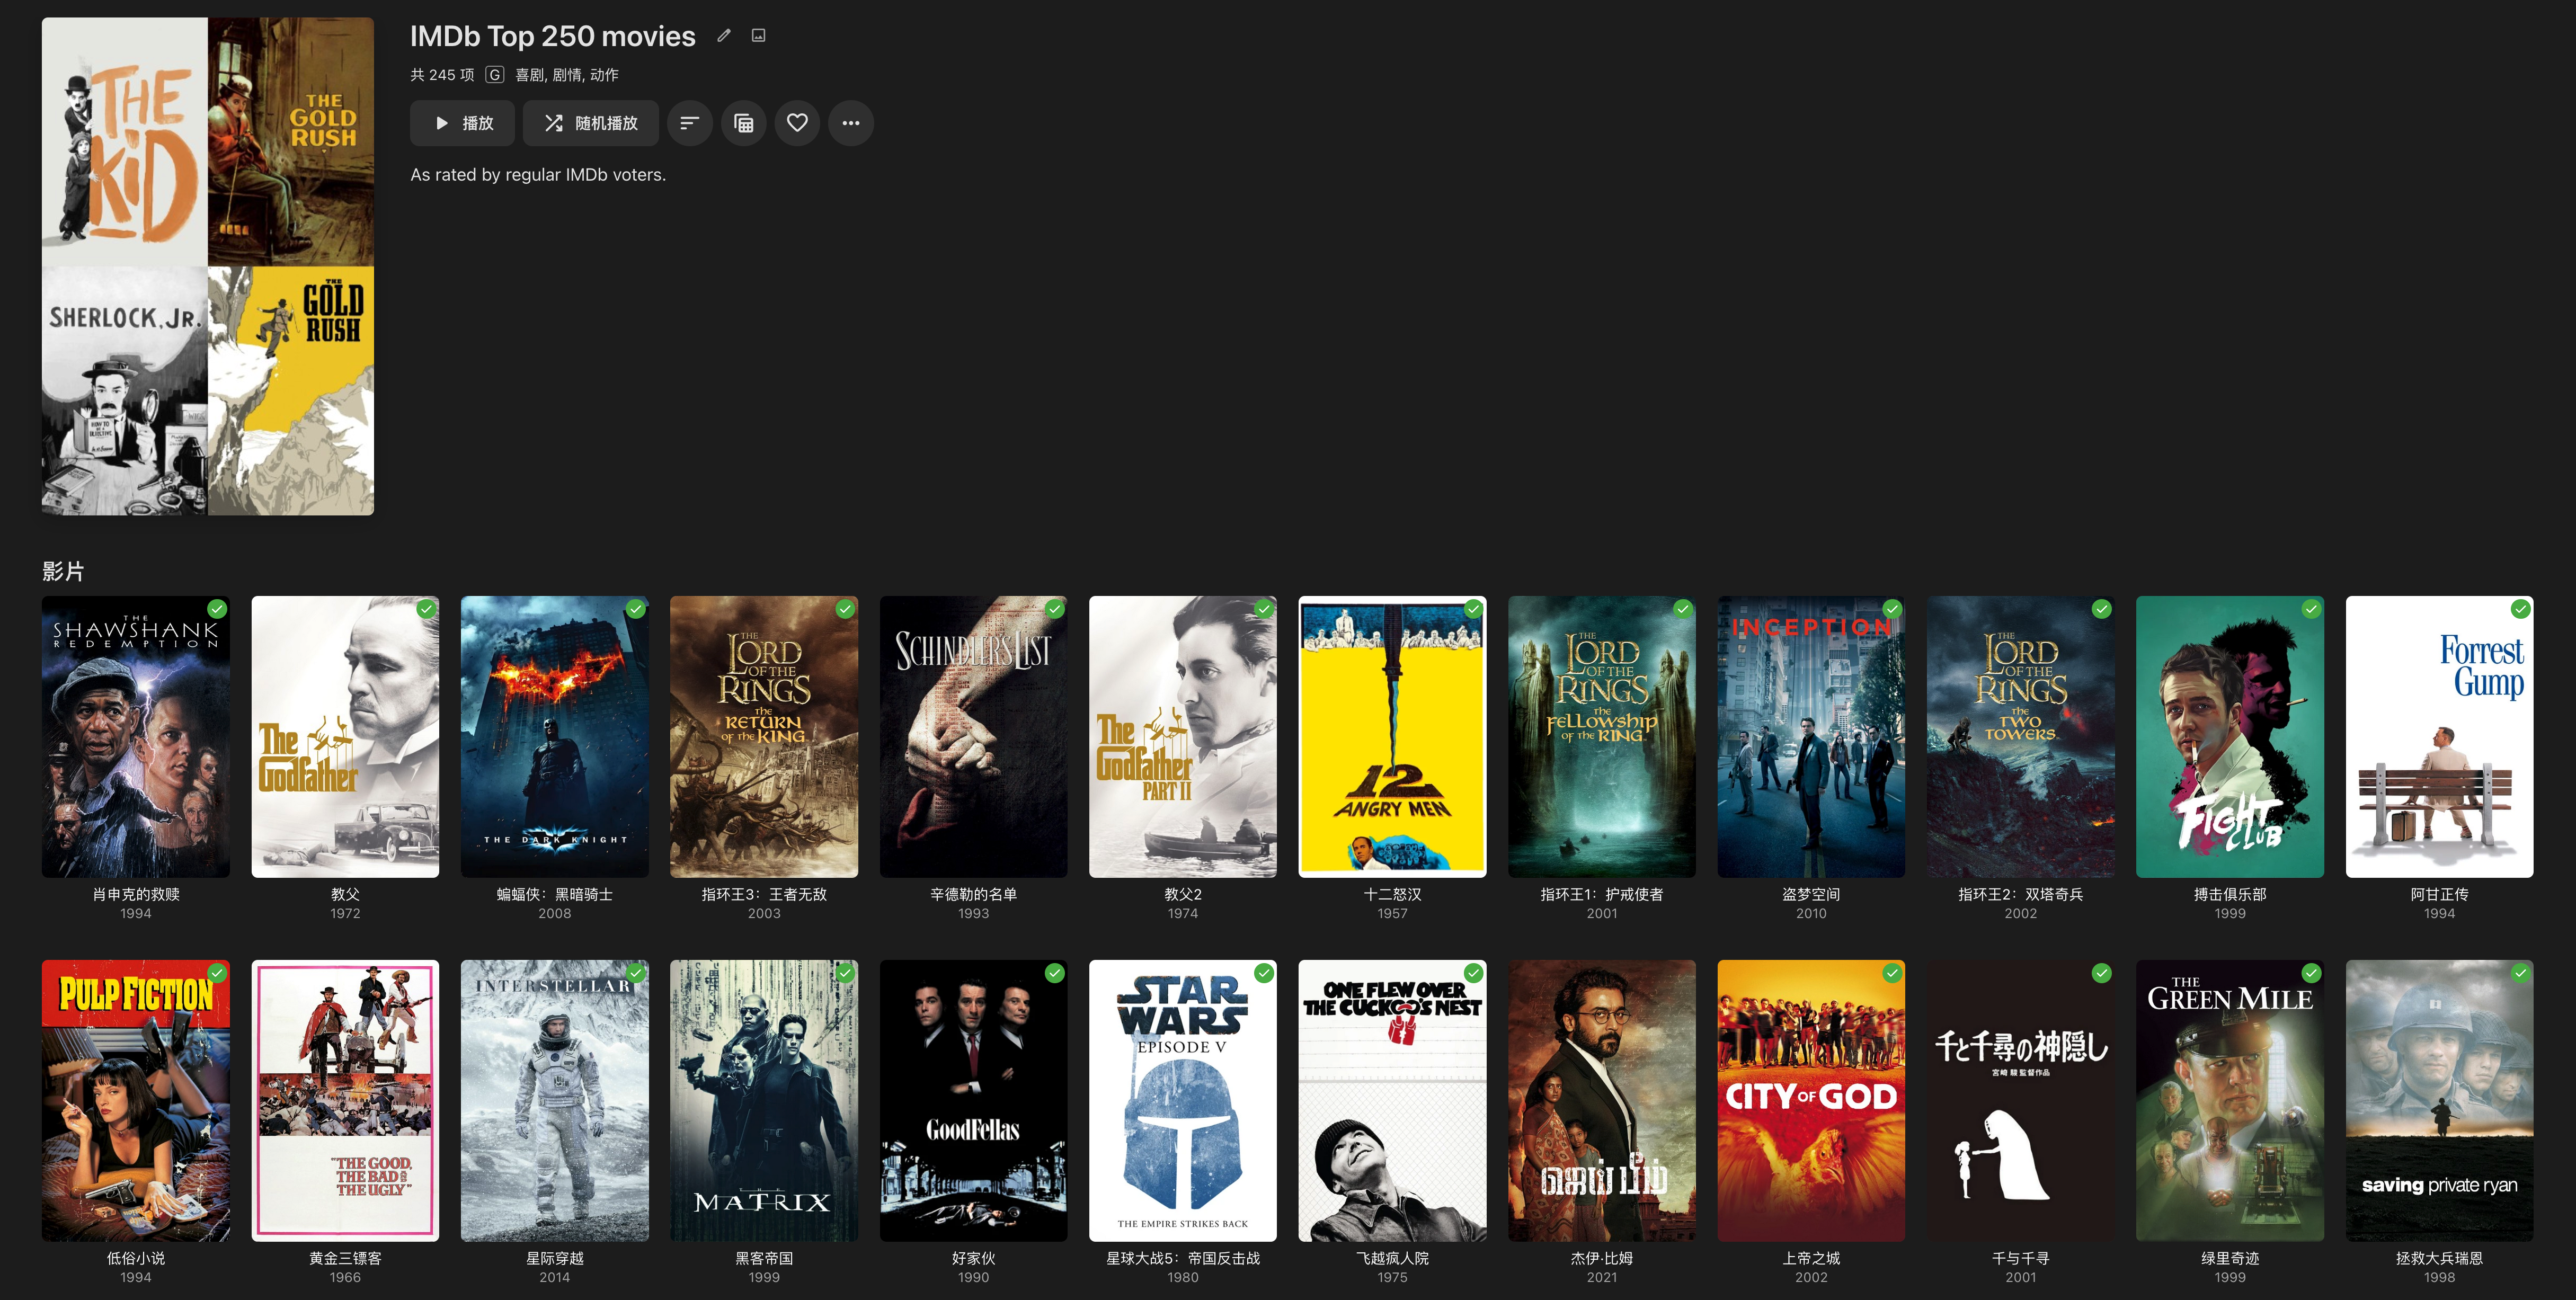
Task: Click the 星际穿越 title link
Action: point(554,1258)
